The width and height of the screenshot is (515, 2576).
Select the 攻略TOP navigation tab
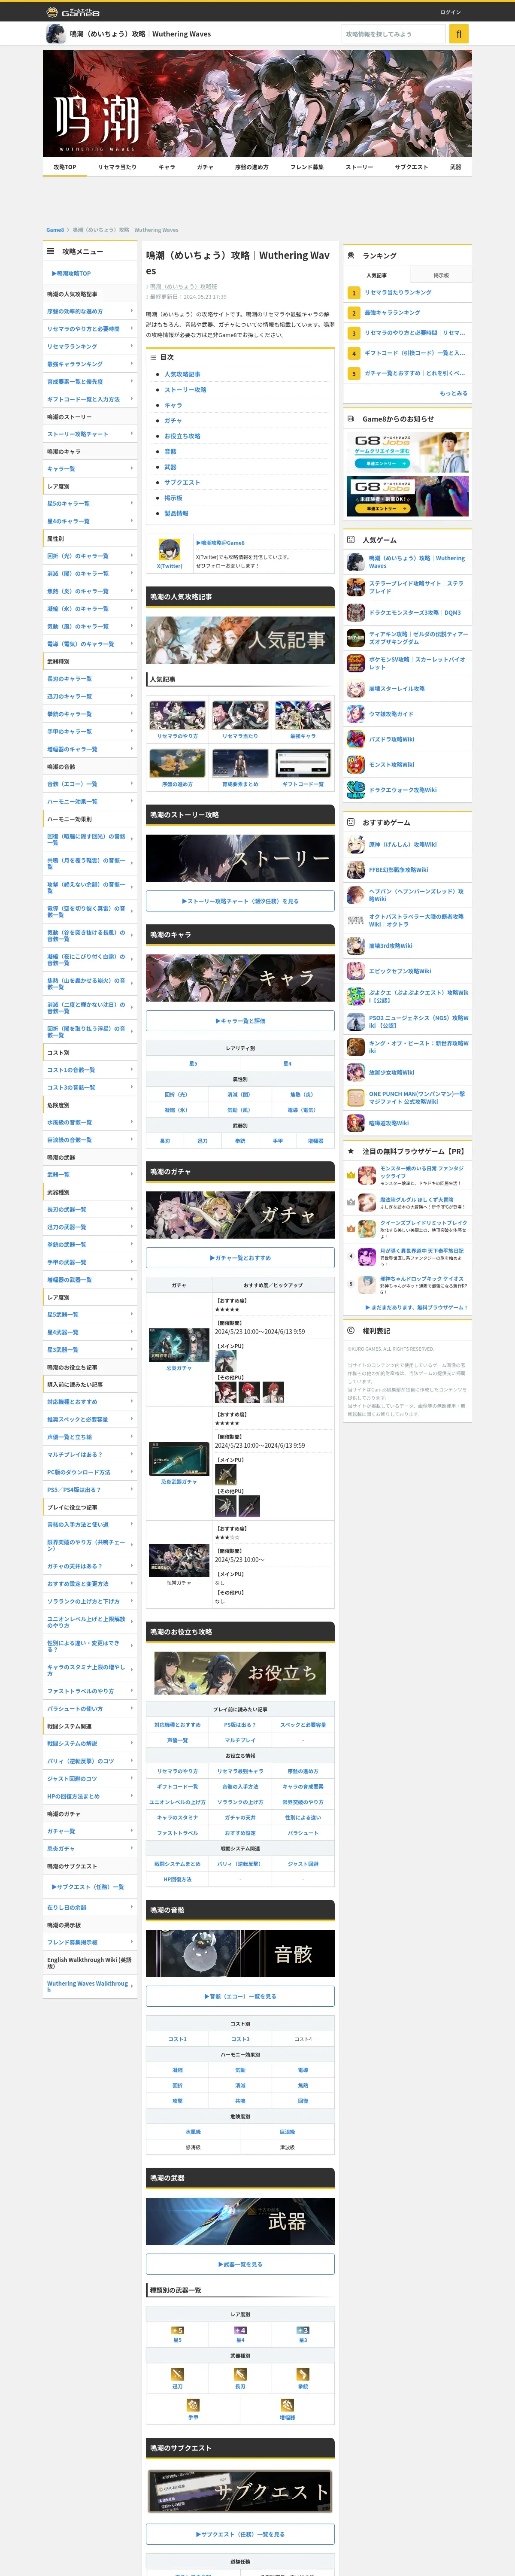65,167
